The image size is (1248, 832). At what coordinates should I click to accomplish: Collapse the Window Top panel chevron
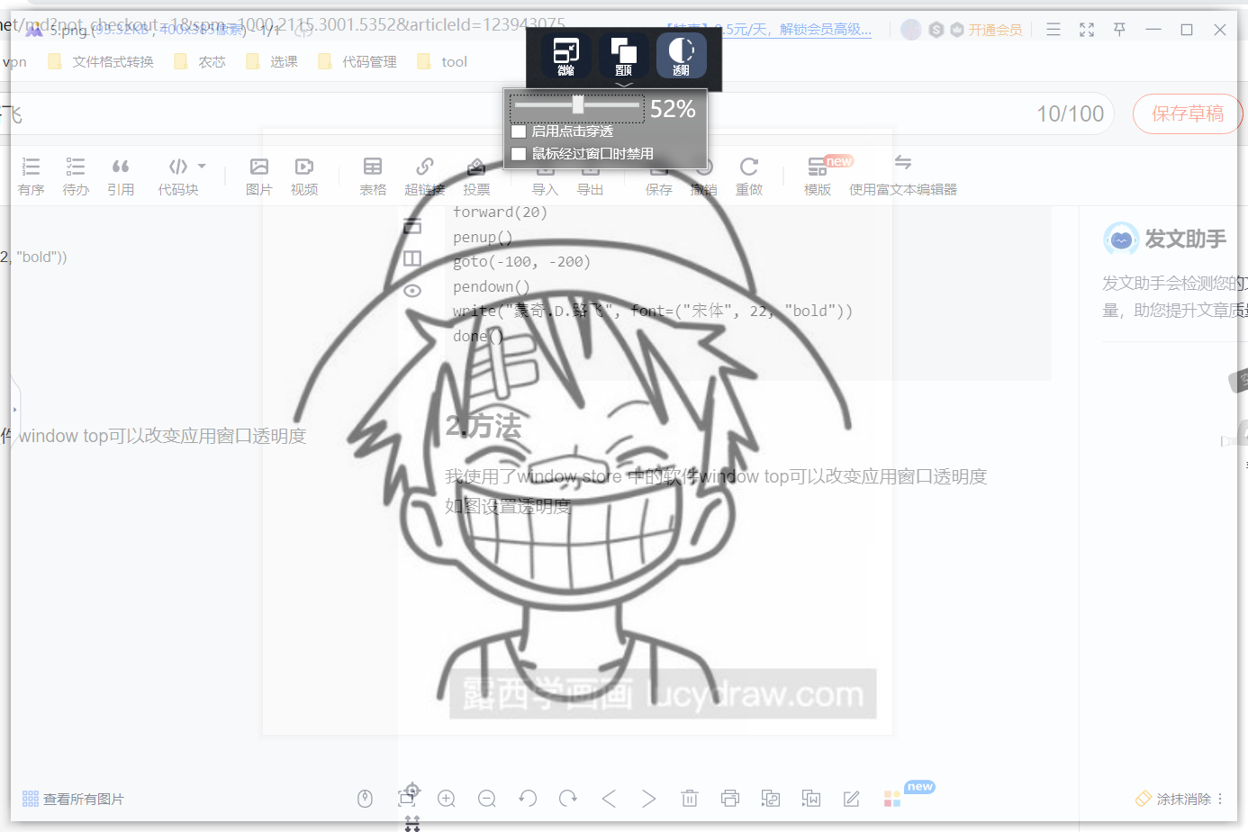click(x=624, y=86)
